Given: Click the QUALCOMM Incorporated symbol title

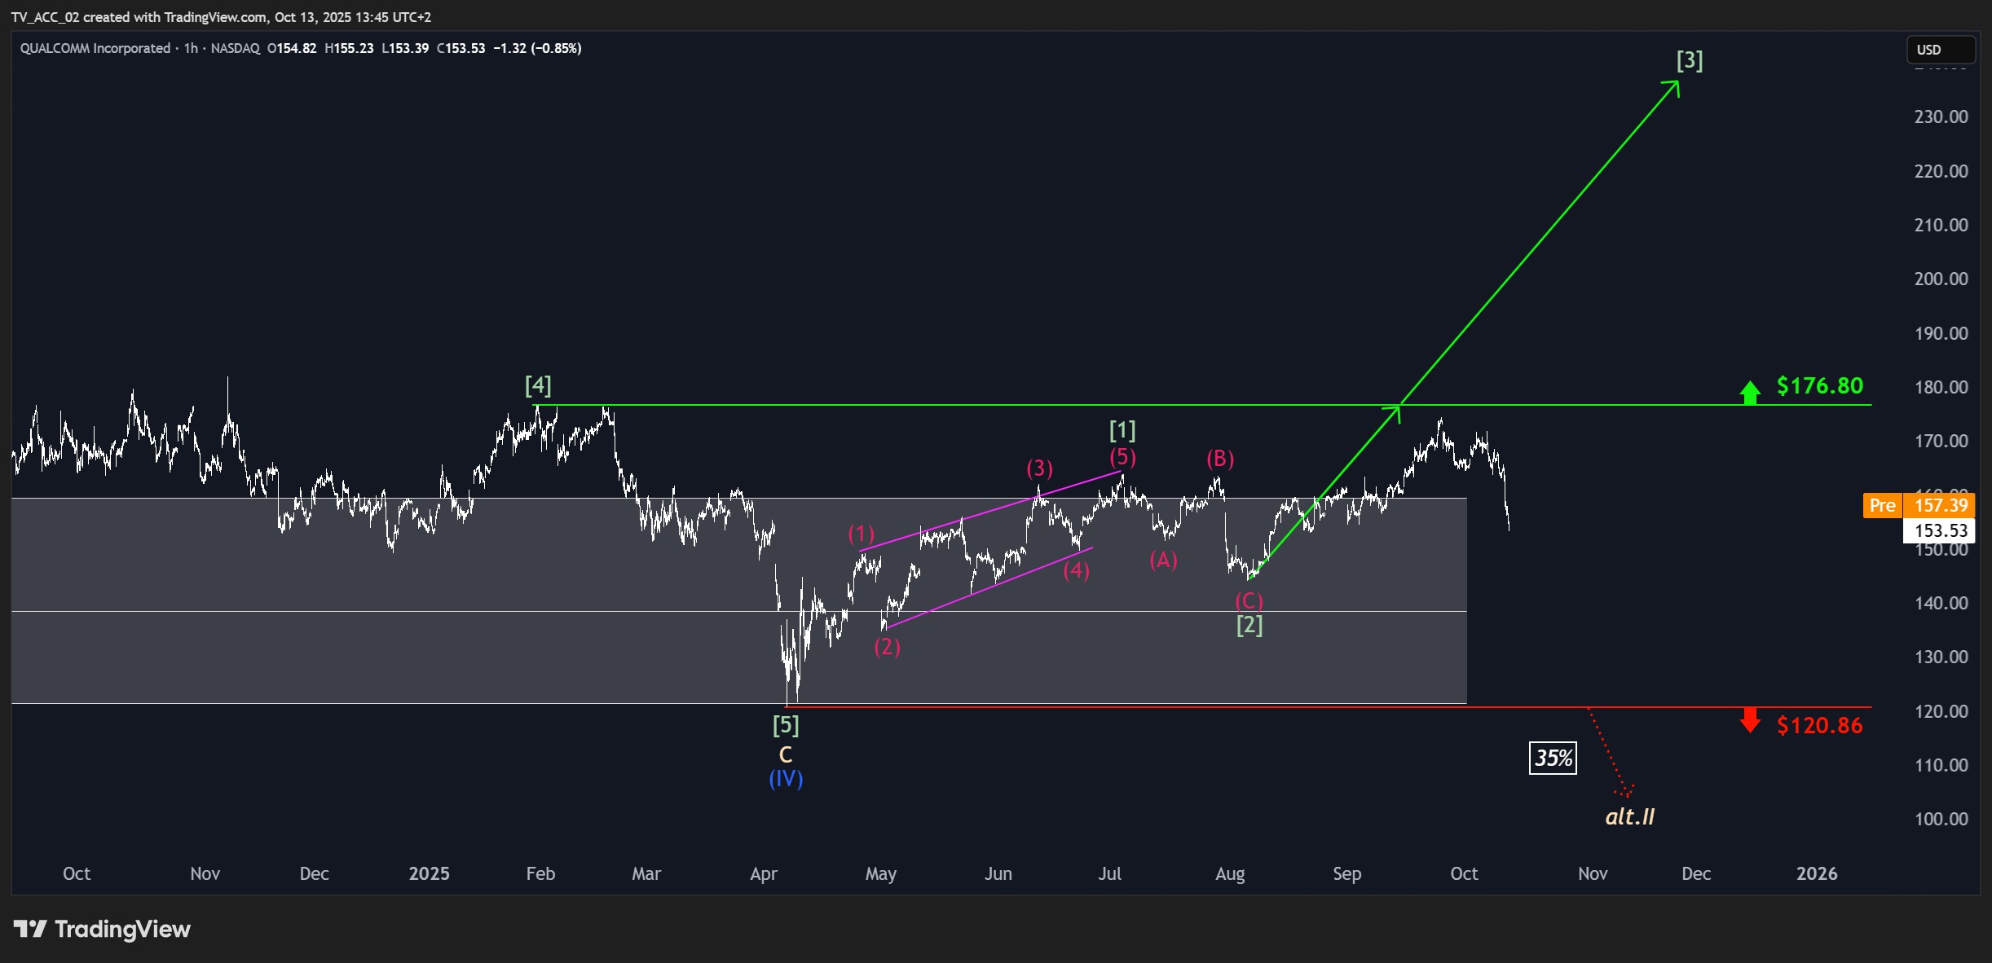Looking at the screenshot, I should pyautogui.click(x=95, y=48).
